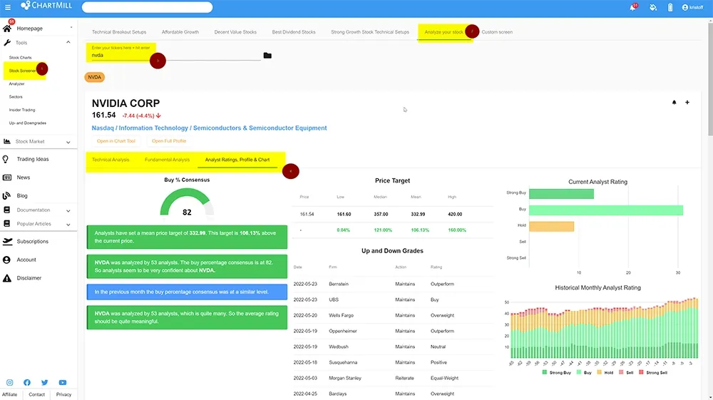This screenshot has height=400, width=713.
Task: Toggle the Strong Sell legend swatch
Action: [x=641, y=372]
